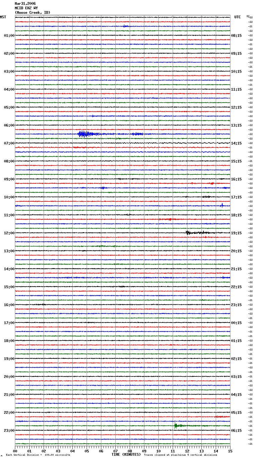Click the date header 'Mar31,2006'
This screenshot has height=459, width=254.
tap(25, 4)
